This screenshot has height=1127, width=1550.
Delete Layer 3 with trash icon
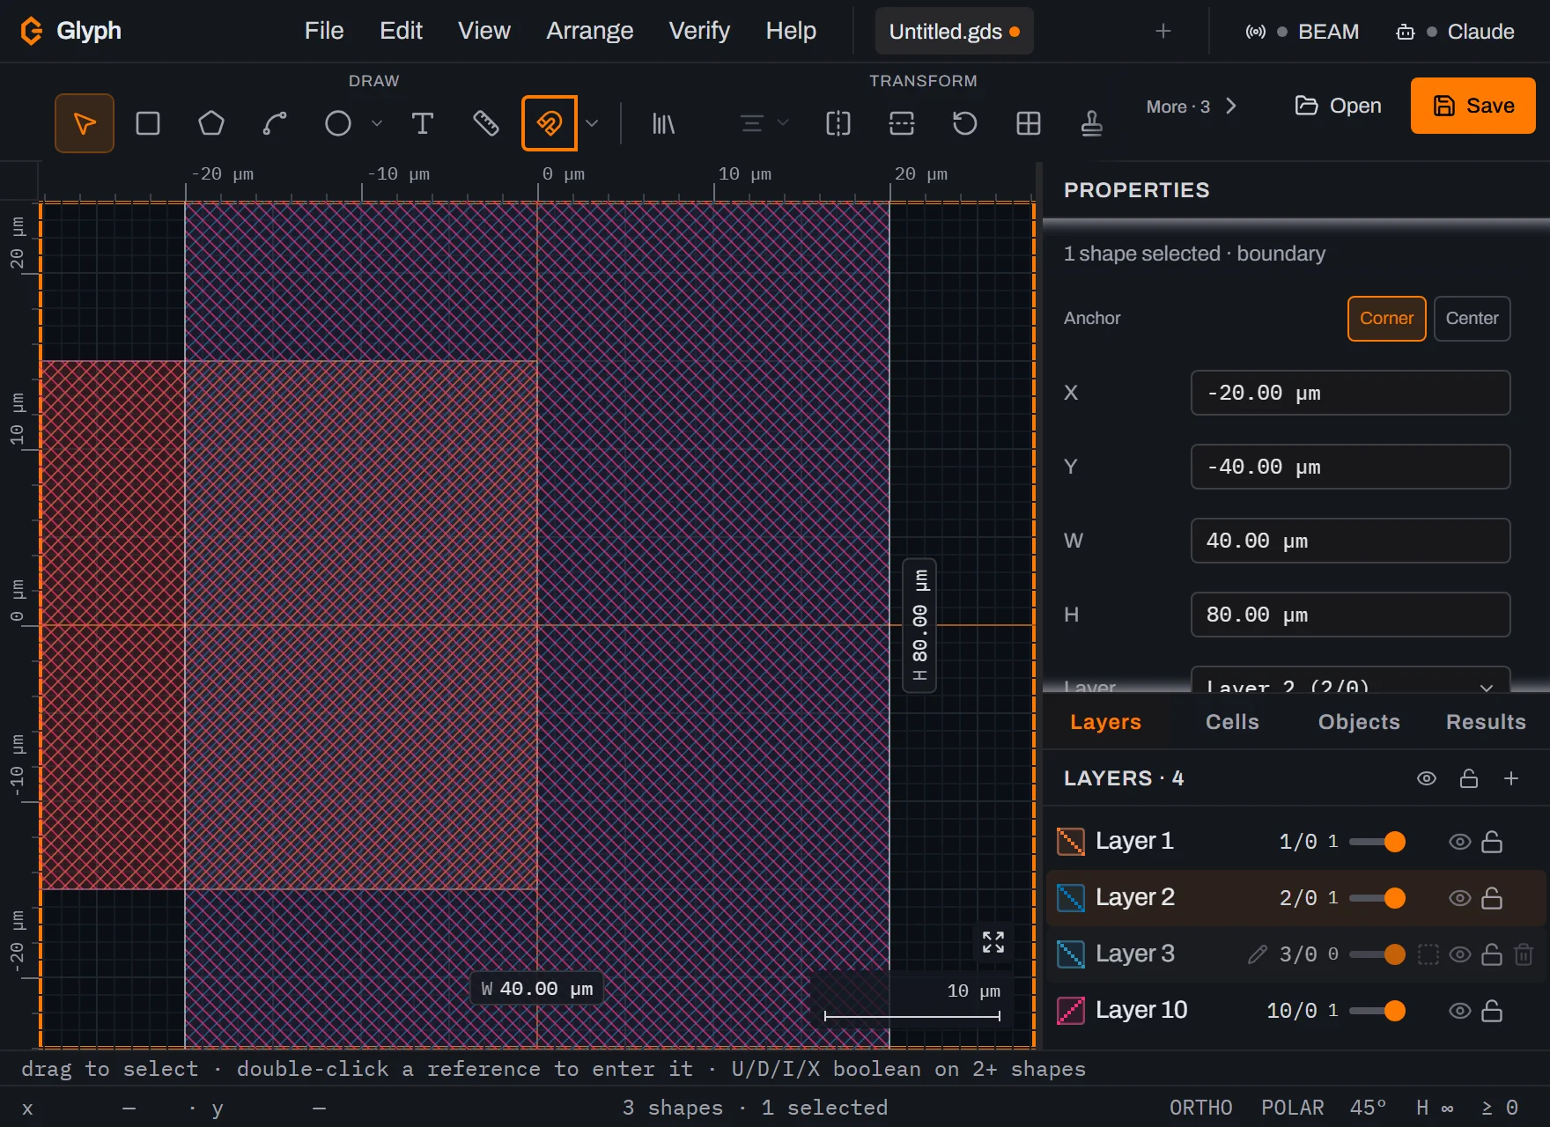click(x=1524, y=954)
